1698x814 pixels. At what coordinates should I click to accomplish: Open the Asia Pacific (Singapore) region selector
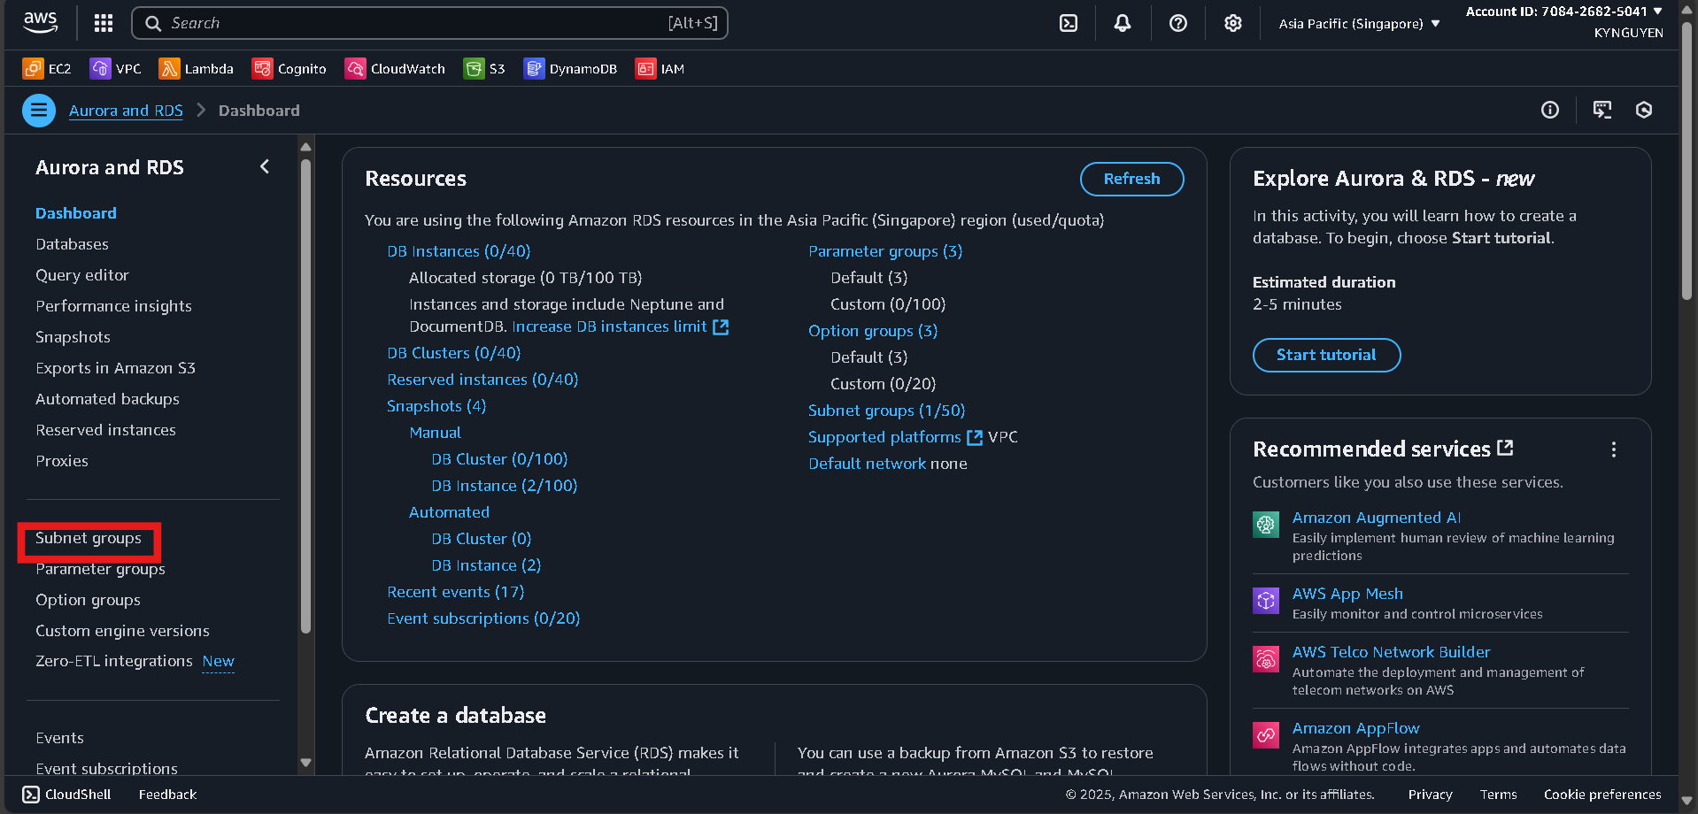point(1357,23)
